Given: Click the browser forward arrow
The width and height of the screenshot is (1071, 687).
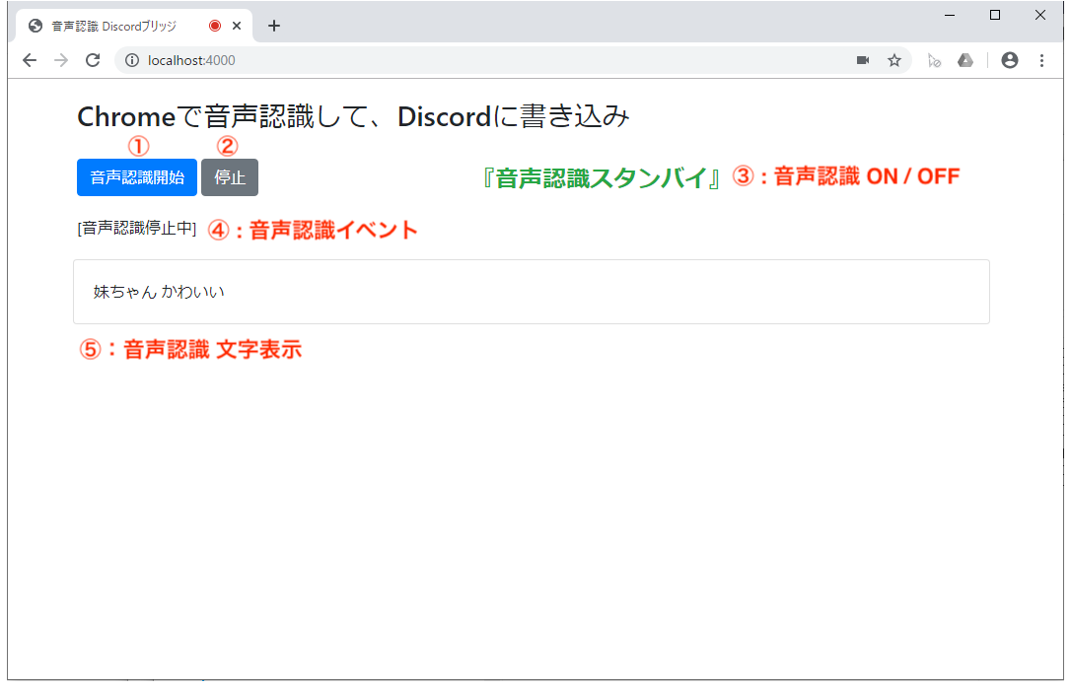Looking at the screenshot, I should coord(61,61).
